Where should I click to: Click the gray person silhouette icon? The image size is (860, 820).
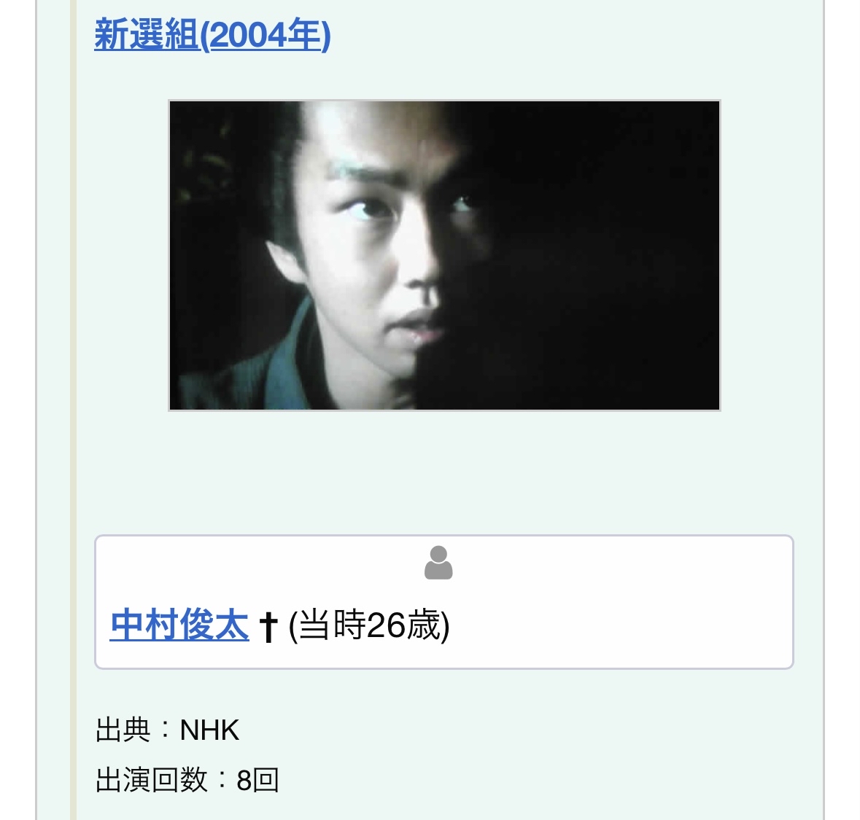point(438,563)
